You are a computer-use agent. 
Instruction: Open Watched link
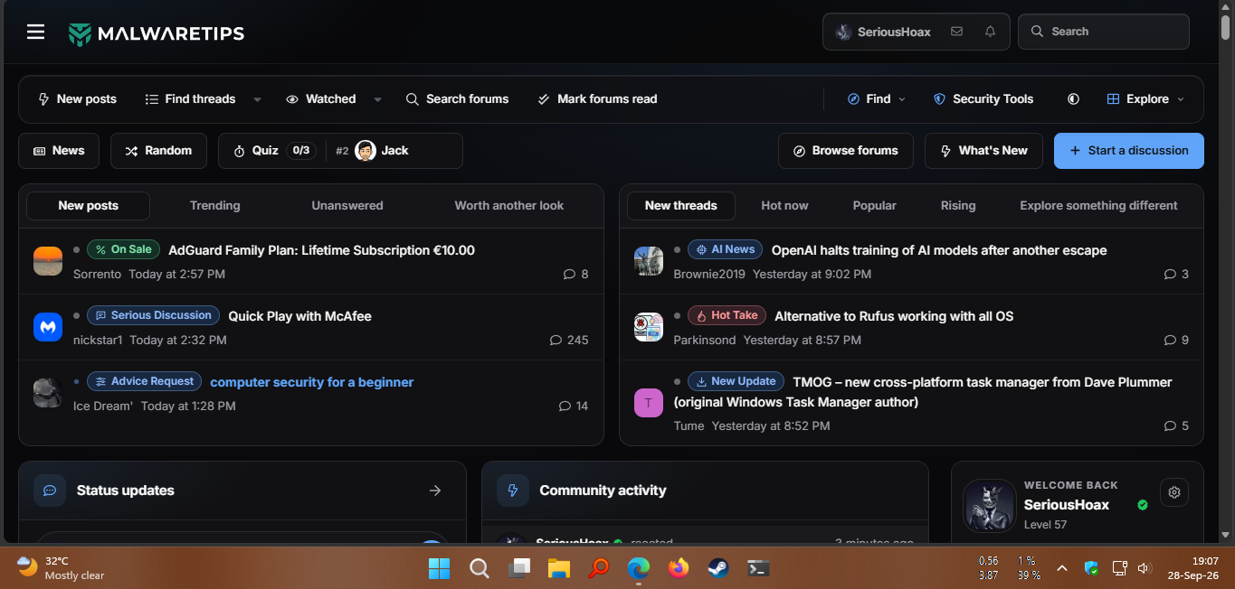pos(320,99)
